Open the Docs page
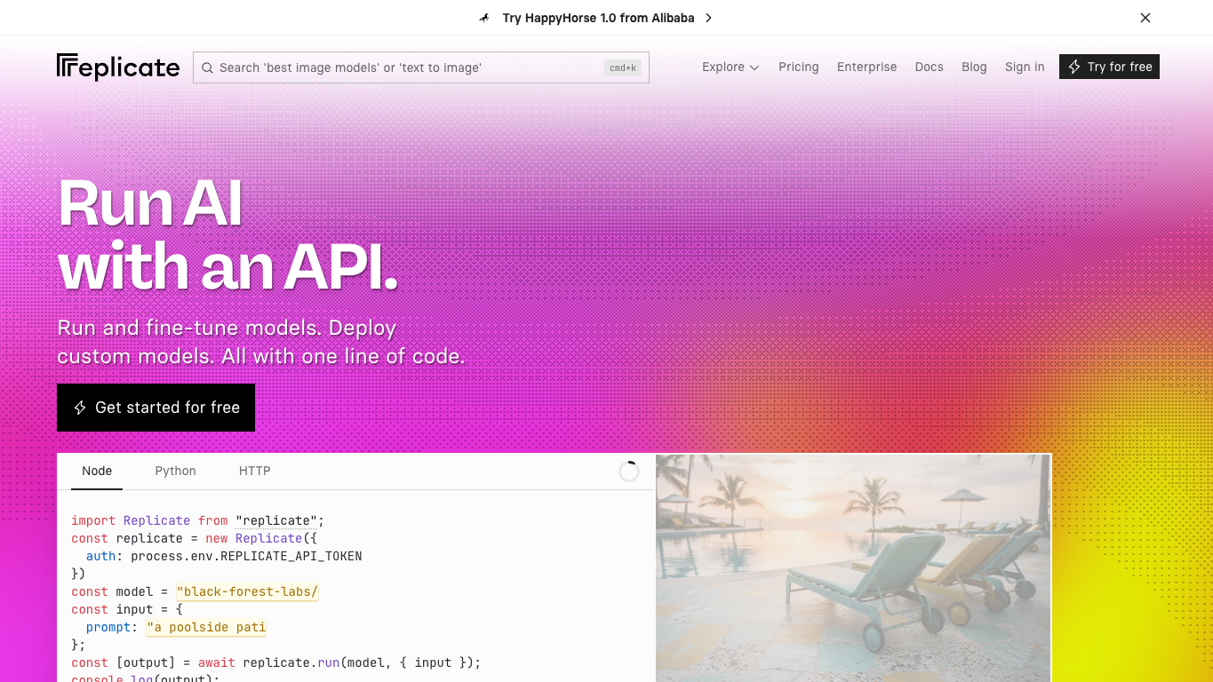This screenshot has height=682, width=1213. pyautogui.click(x=930, y=67)
